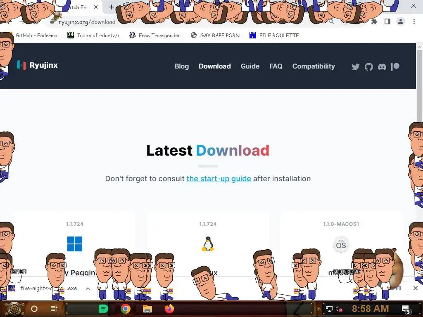The image size is (423, 317).
Task: Open Chrome from the taskbar
Action: (126, 309)
